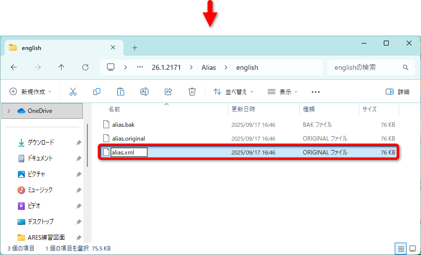Click the navigation pane scrollbar
This screenshot has height=255, width=421.
87,145
